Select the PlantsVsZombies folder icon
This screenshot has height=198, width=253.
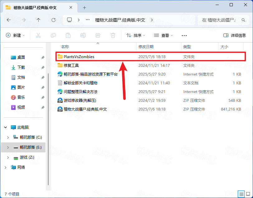pyautogui.click(x=60, y=57)
